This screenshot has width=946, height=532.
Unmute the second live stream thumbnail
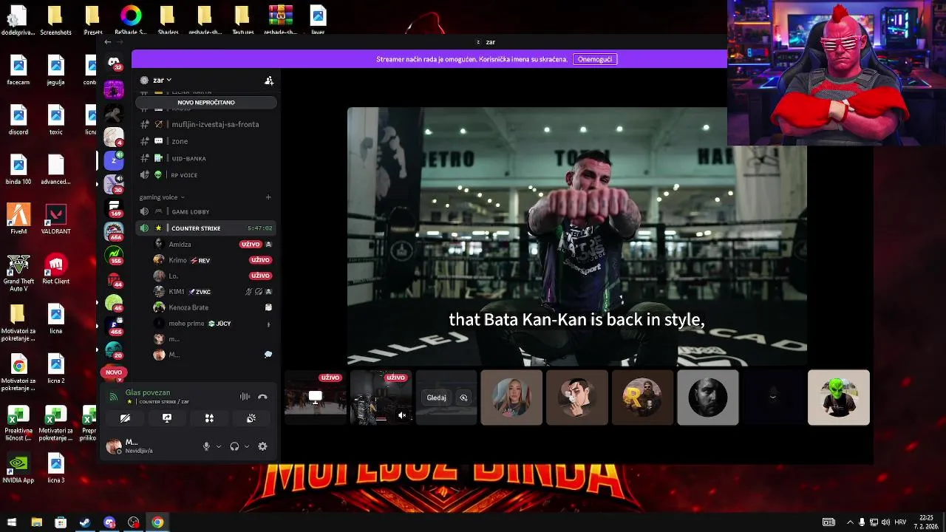coord(402,415)
